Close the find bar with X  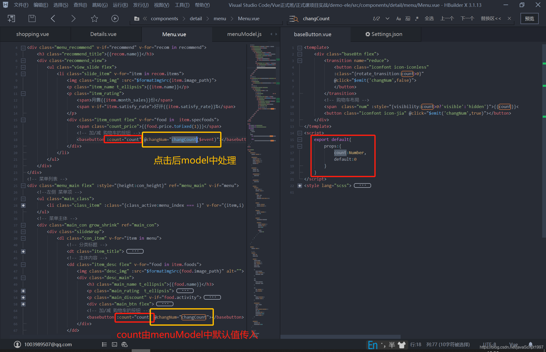[x=509, y=18]
